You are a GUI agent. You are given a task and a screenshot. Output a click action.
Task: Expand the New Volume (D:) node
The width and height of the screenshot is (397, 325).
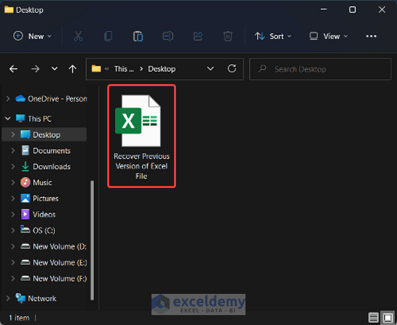pyautogui.click(x=13, y=246)
